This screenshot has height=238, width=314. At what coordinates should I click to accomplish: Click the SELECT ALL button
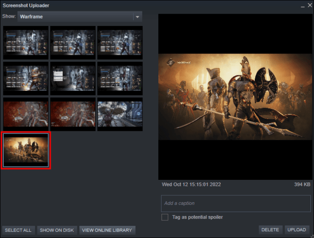tap(18, 230)
